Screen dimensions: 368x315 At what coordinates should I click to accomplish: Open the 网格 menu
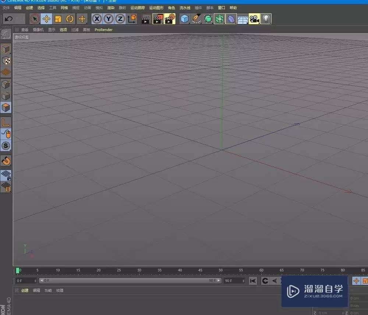tap(64, 8)
